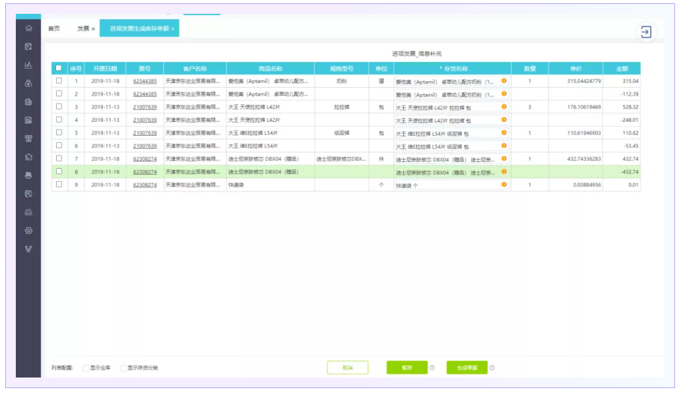Enable the 显示仓库 checkbox
683x394 pixels.
coord(86,368)
